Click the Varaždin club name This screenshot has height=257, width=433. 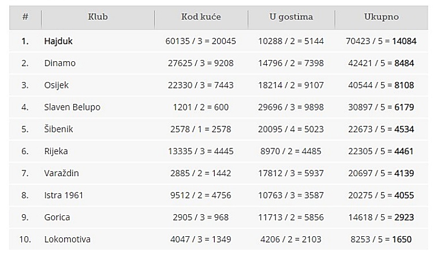[x=61, y=173]
